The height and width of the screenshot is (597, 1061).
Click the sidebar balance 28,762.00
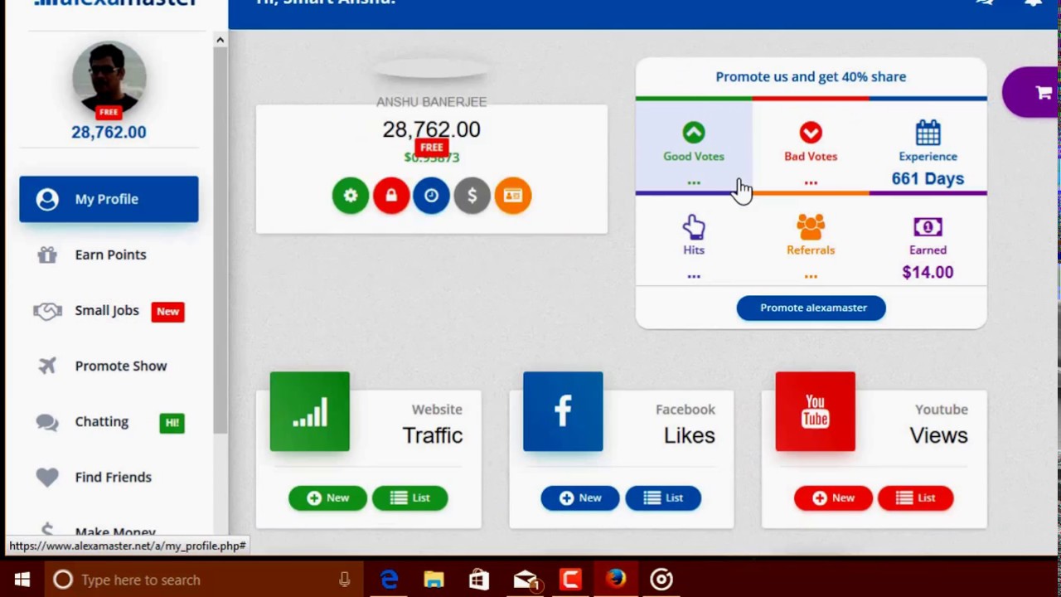109,132
